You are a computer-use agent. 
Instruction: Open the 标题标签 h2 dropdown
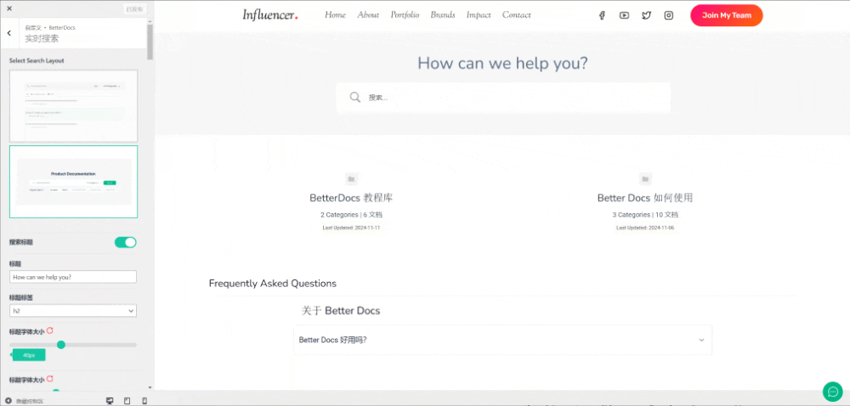pyautogui.click(x=73, y=311)
